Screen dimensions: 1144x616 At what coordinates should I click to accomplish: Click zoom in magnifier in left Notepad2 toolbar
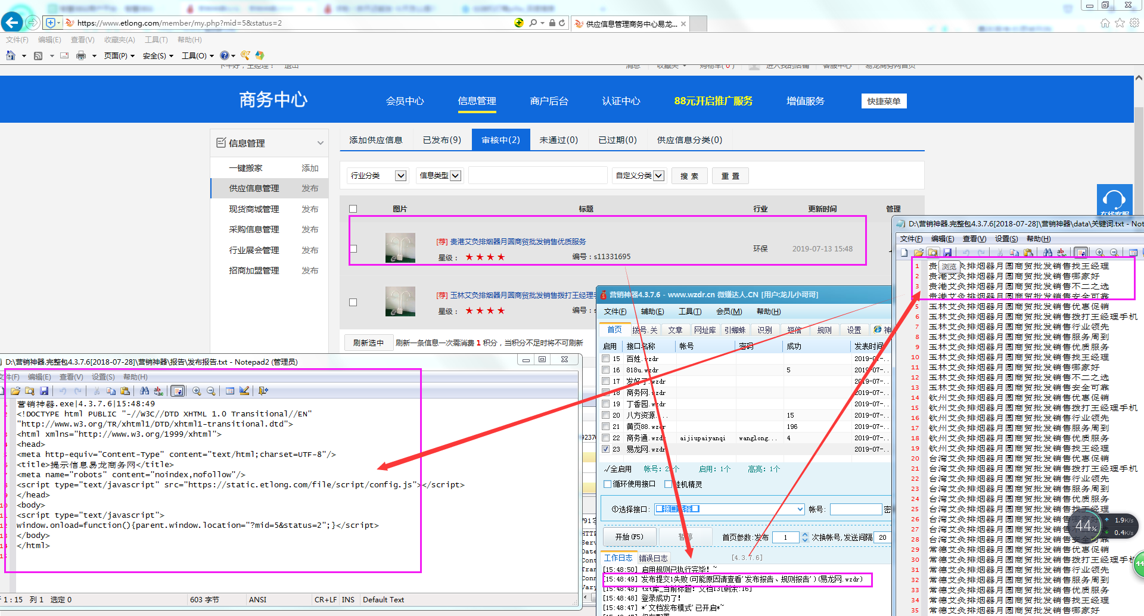click(197, 391)
